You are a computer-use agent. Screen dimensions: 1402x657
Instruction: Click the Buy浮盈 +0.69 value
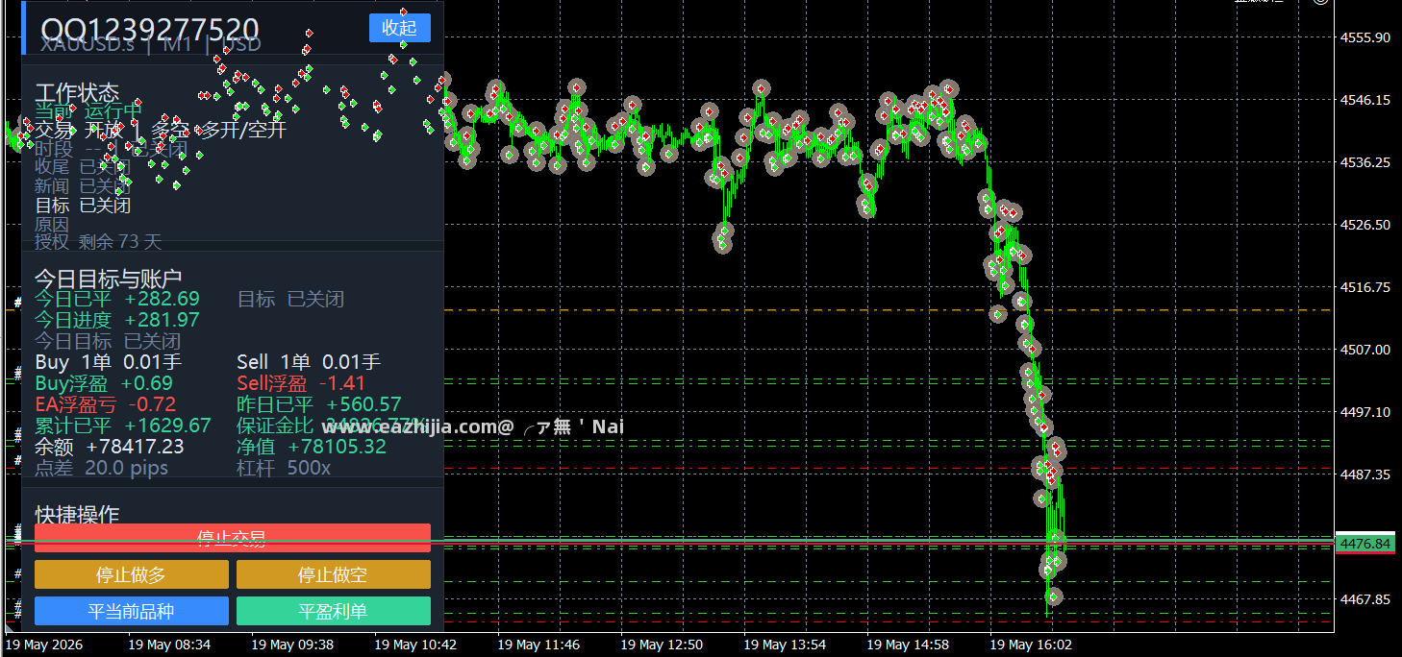pos(104,383)
